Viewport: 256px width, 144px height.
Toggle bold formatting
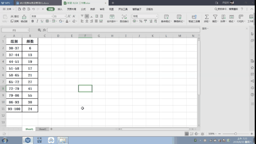[33, 21]
